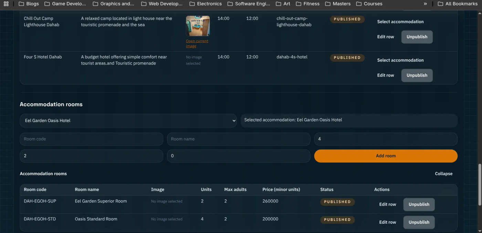Screen dimensions: 482x233
Task: Click the Oasis Standard Room name
Action: (x=96, y=219)
